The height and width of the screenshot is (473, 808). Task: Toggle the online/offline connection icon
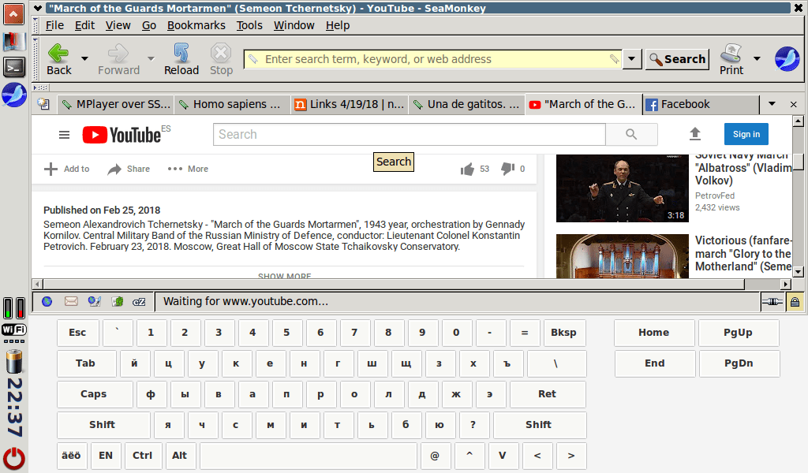coord(772,302)
